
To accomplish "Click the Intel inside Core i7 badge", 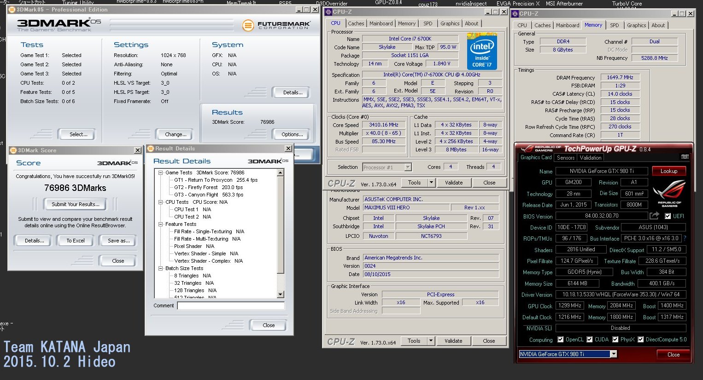I will pyautogui.click(x=482, y=51).
